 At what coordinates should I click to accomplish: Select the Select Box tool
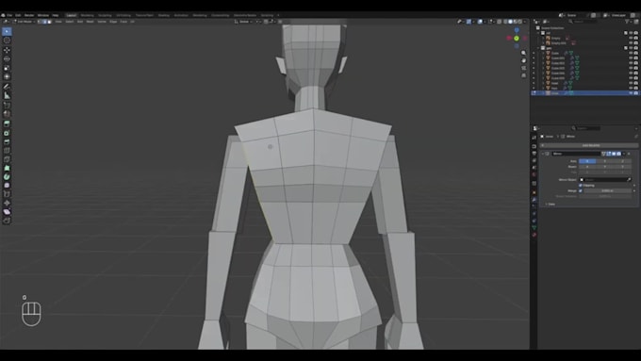click(7, 31)
